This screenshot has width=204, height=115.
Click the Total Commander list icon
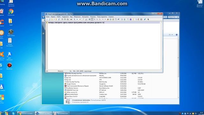pos(65,86)
